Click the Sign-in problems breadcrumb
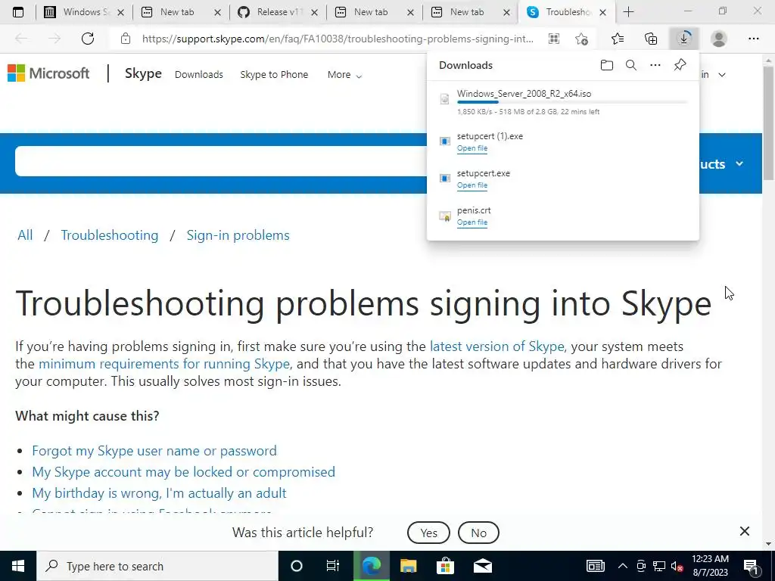 coord(238,235)
